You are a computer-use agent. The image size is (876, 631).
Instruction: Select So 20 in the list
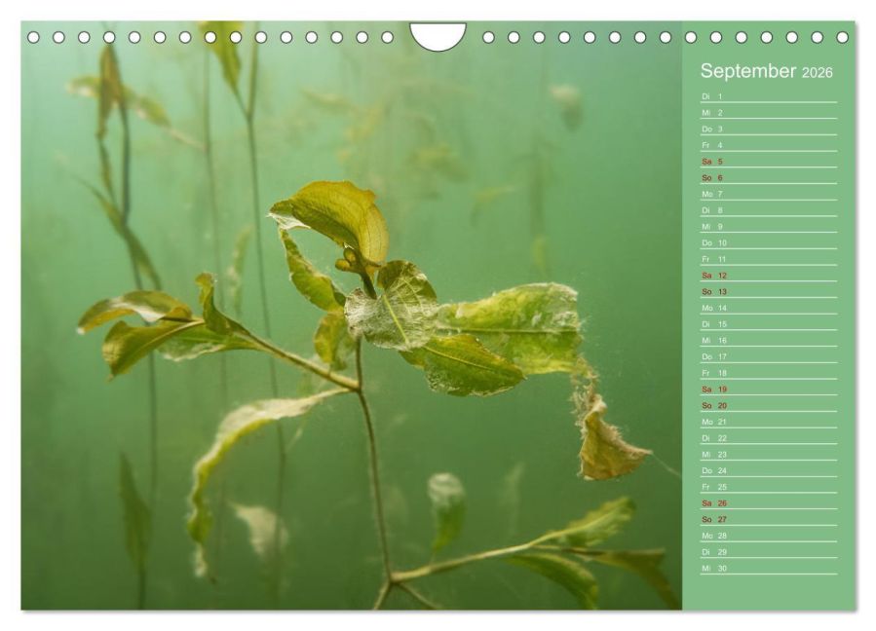[769, 405]
